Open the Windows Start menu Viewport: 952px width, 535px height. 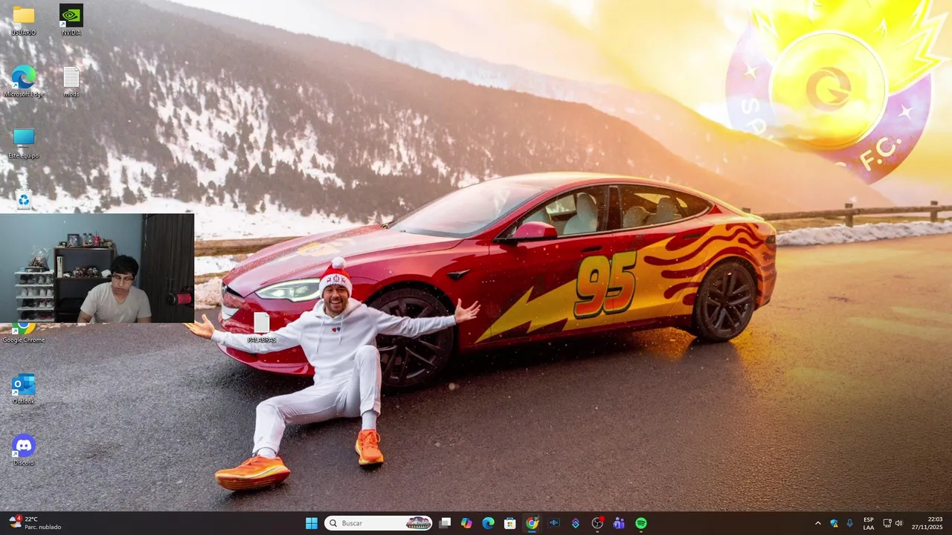[312, 523]
